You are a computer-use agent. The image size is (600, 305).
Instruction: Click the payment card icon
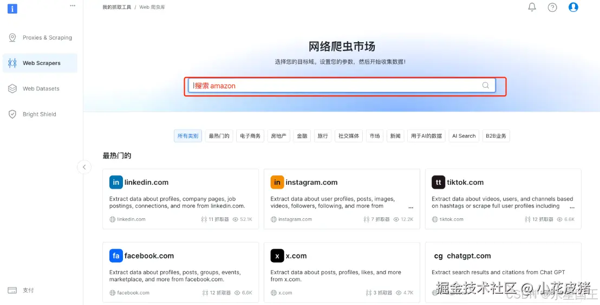[x=12, y=290]
